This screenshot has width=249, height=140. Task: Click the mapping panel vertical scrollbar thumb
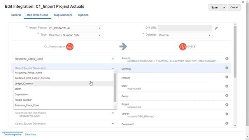[235, 52]
